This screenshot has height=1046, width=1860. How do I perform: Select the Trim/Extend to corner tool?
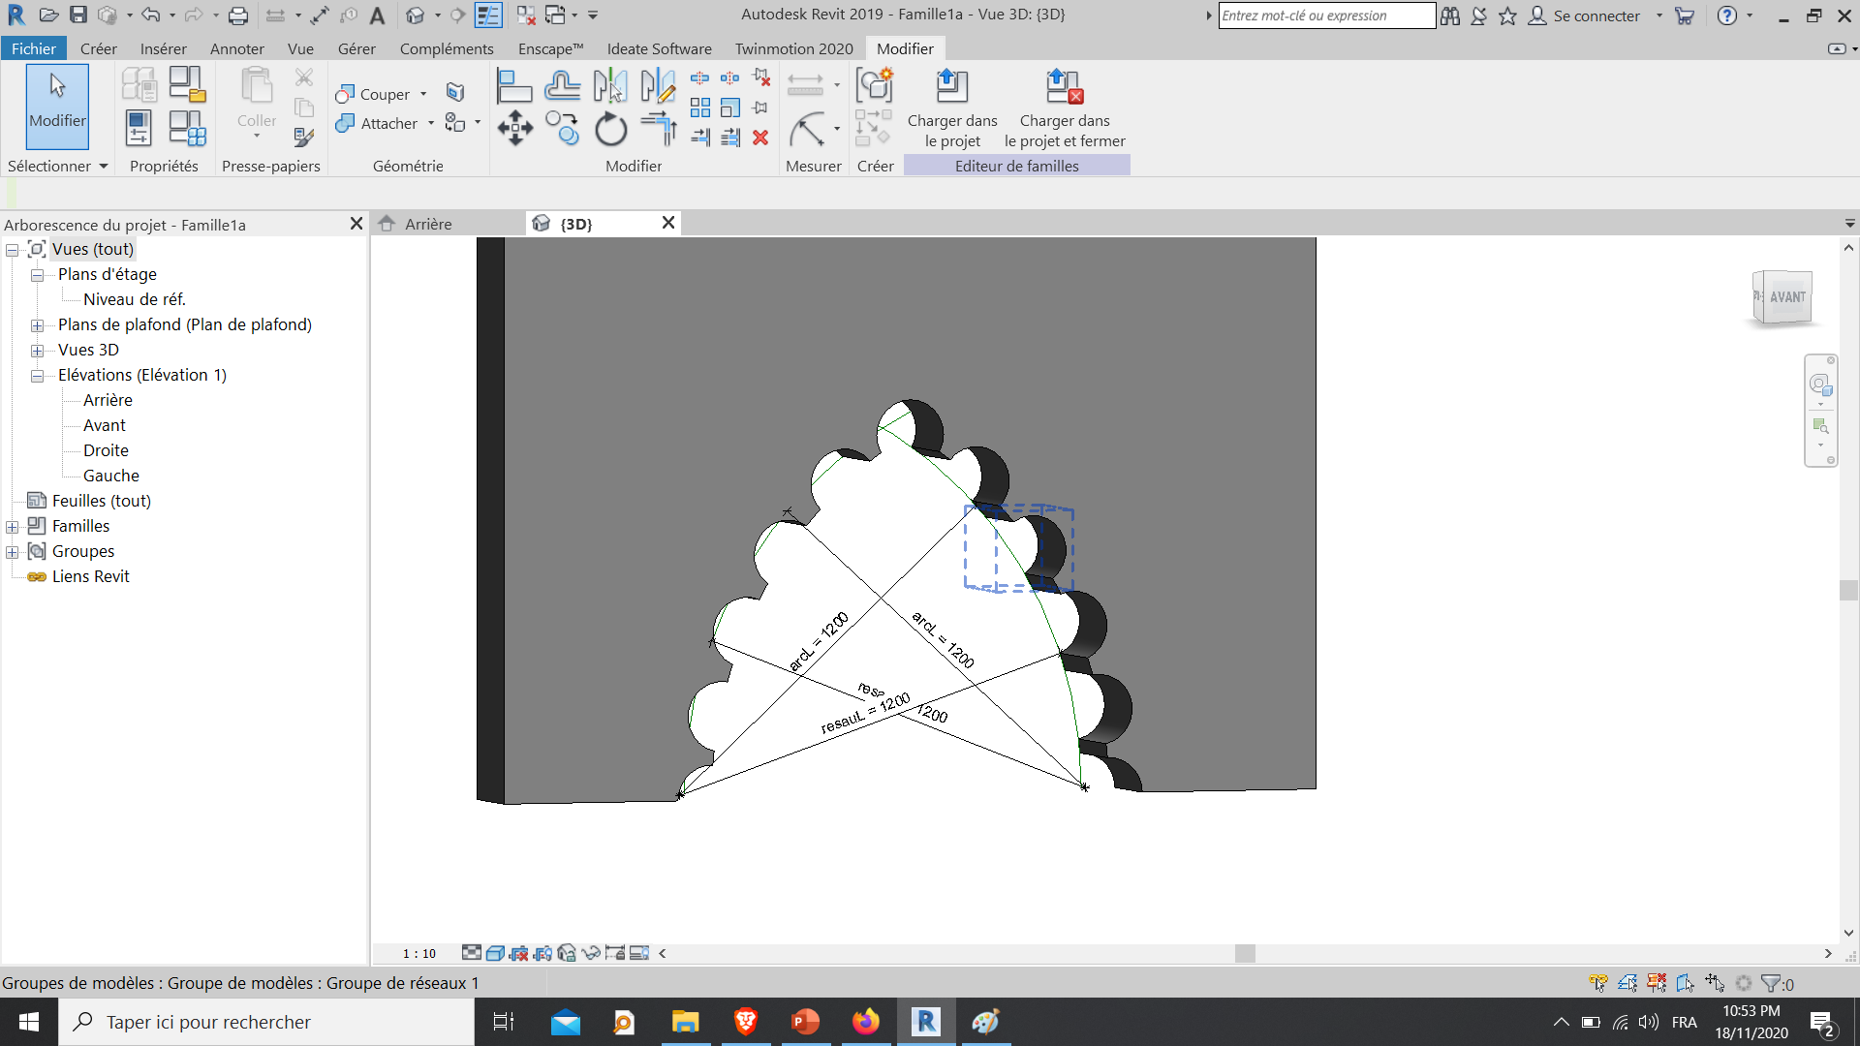(x=659, y=129)
